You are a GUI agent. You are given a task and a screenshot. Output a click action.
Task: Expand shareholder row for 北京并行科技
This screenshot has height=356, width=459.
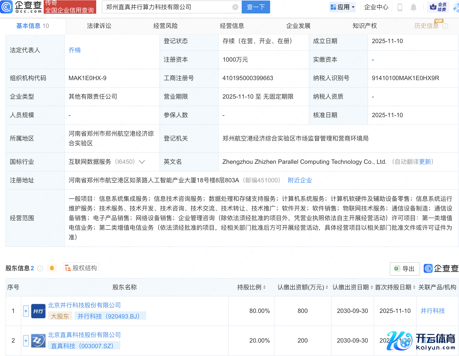click(26, 311)
